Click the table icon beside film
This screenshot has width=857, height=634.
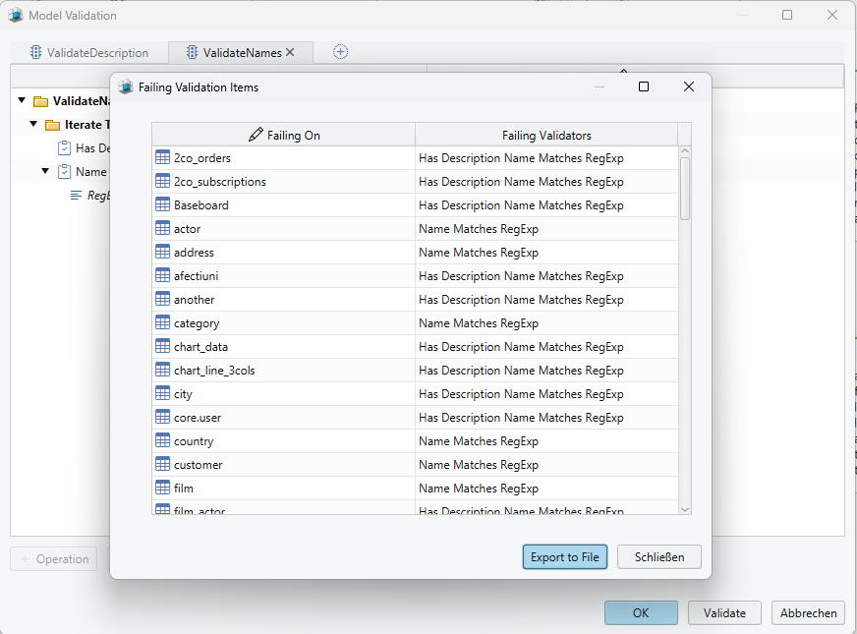coord(162,488)
